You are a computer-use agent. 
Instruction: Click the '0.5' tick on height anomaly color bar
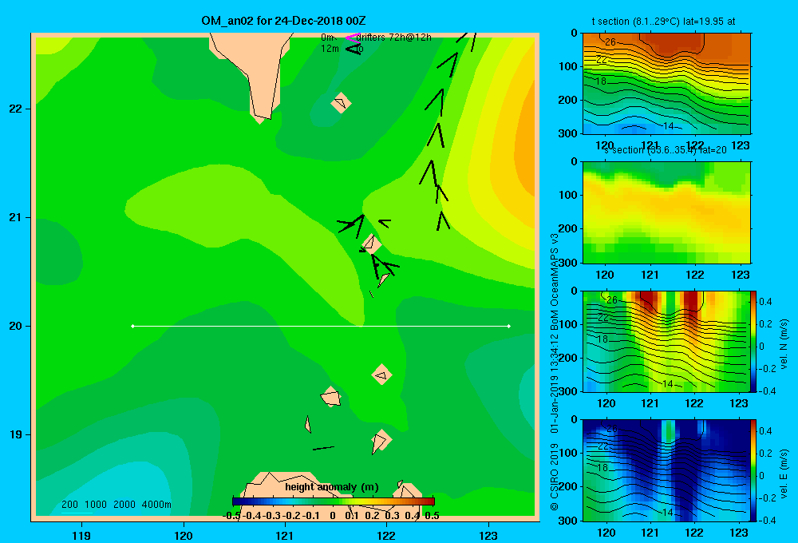coord(432,516)
